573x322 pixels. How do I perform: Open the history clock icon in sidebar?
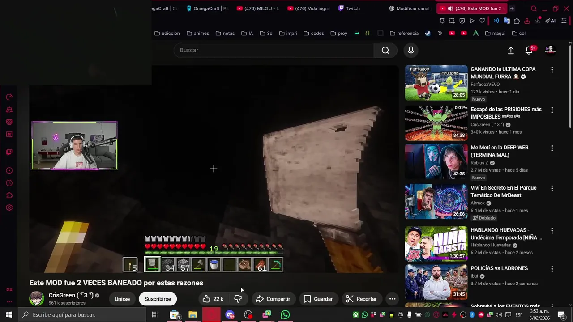click(x=9, y=183)
